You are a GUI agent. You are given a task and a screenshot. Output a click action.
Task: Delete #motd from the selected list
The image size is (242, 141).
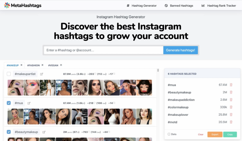231,122
